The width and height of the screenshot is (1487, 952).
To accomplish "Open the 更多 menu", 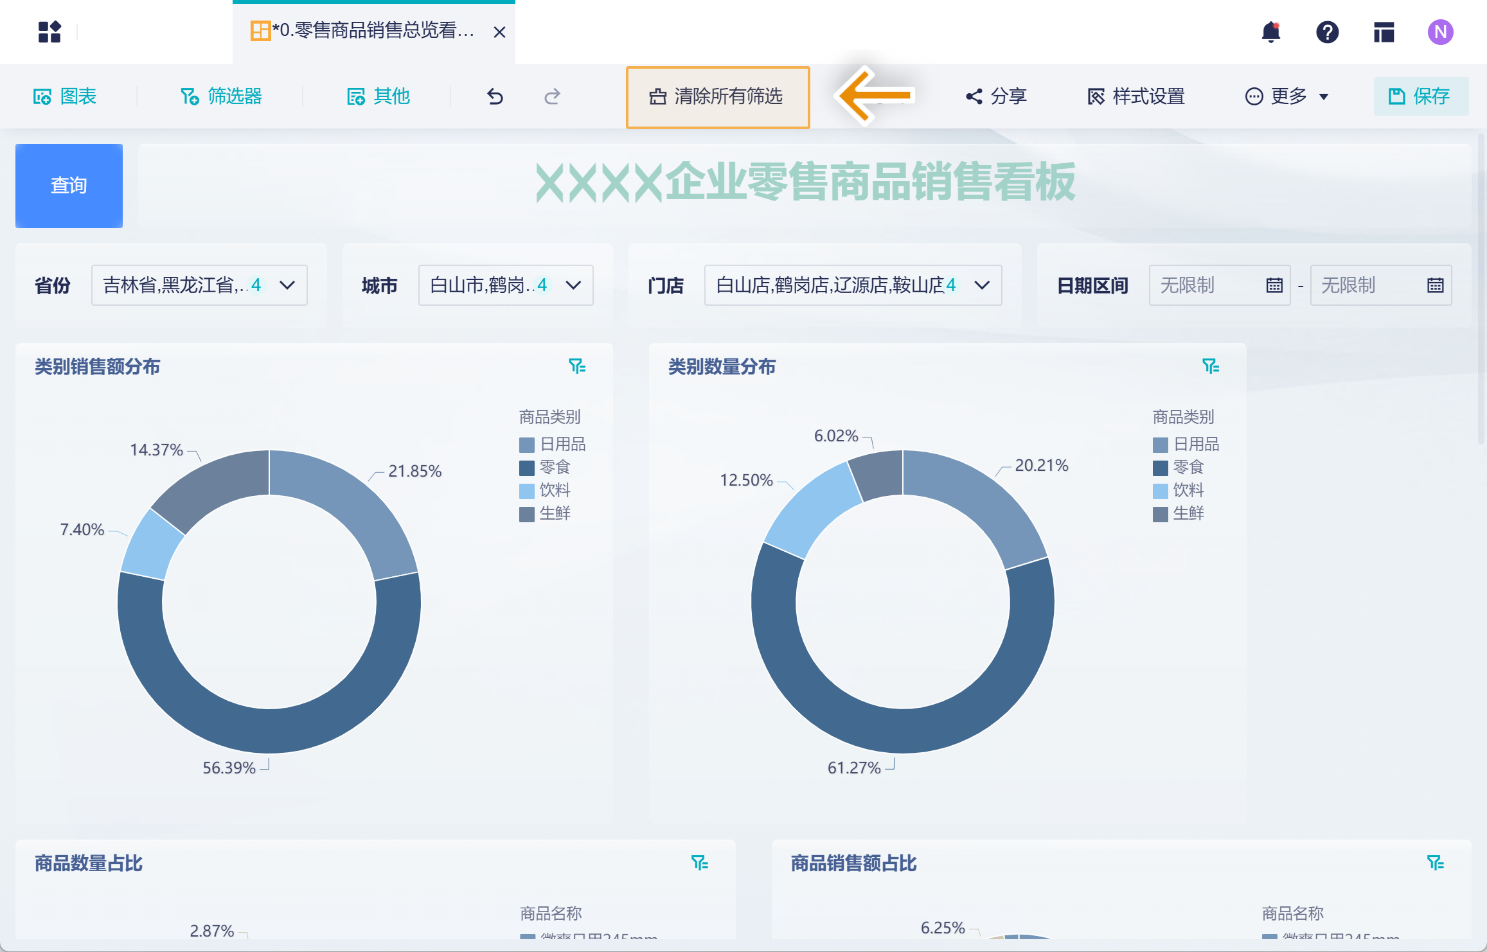I will (1287, 96).
